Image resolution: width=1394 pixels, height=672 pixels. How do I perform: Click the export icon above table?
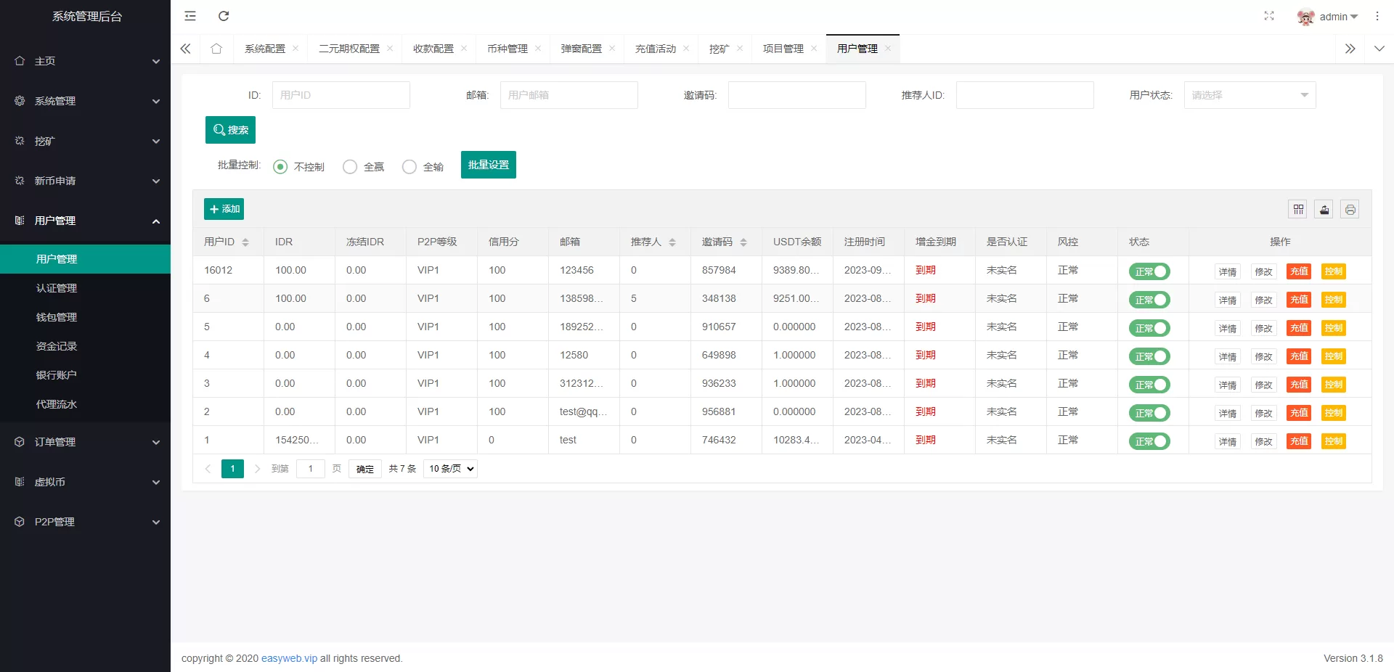[x=1324, y=210]
